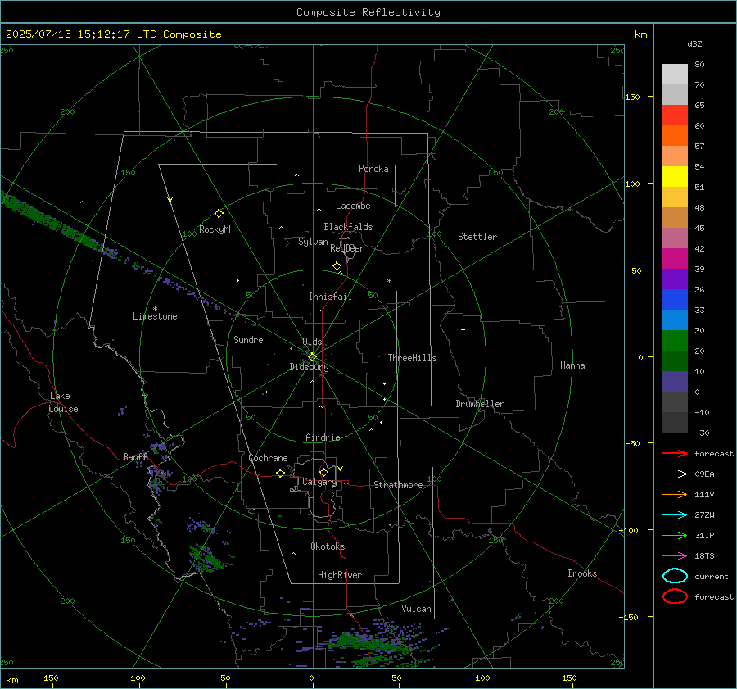Click the bright green swatch in dBZ scale
Image resolution: width=737 pixels, height=689 pixels.
pos(675,340)
